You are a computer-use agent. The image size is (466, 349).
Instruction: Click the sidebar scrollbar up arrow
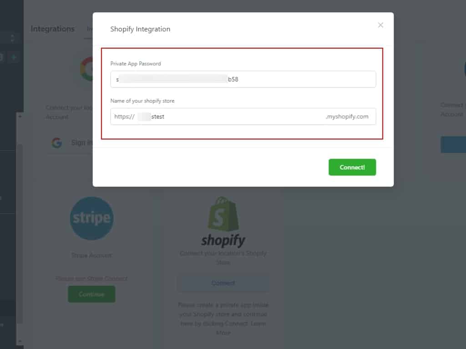(x=20, y=117)
